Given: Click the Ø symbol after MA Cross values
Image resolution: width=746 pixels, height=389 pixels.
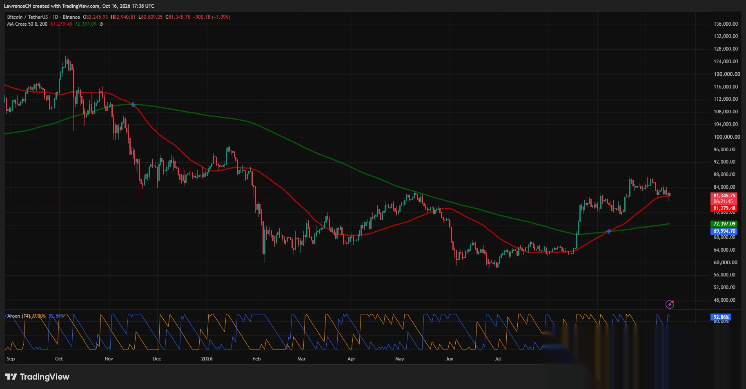Looking at the screenshot, I should coord(101,24).
